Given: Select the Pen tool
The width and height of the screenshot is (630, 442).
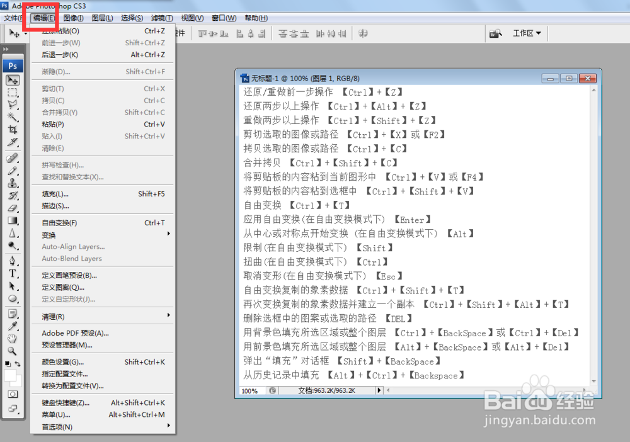Looking at the screenshot, I should 13,261.
